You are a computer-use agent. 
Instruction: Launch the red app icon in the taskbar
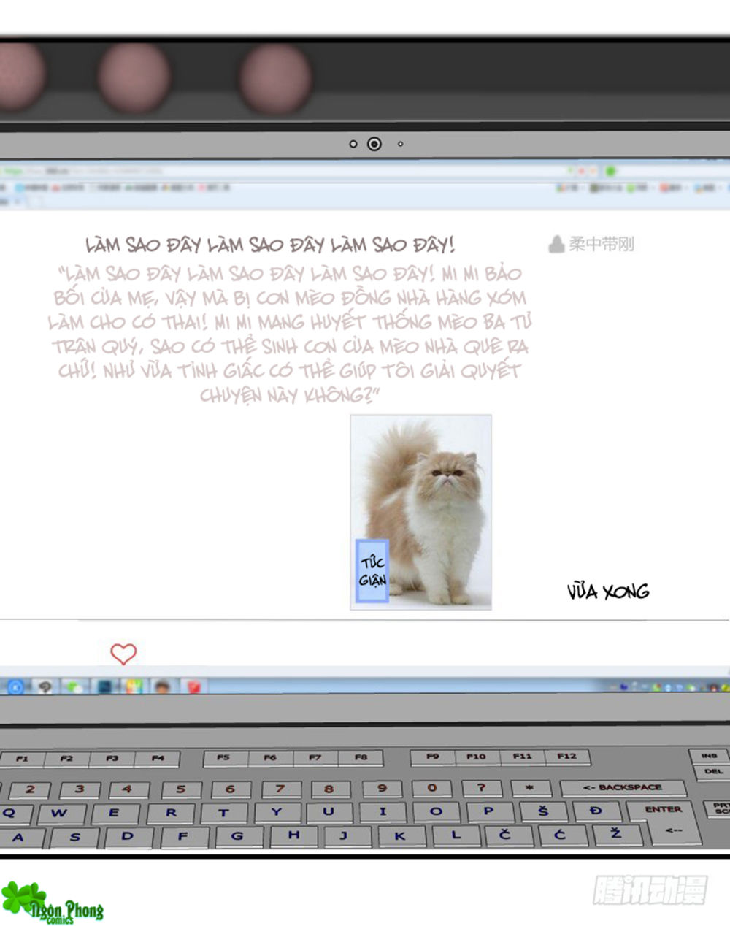pyautogui.click(x=191, y=686)
